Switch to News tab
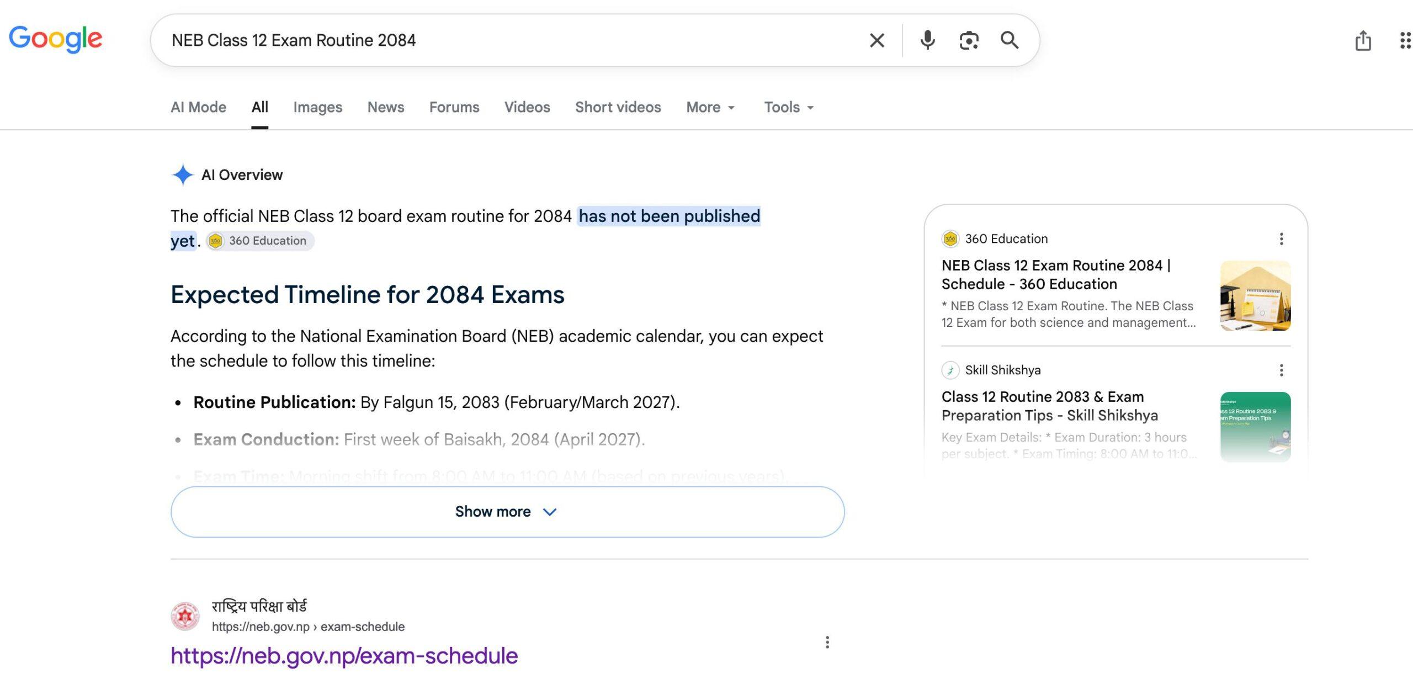 (386, 107)
